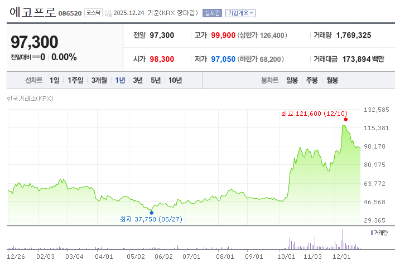Click the 시가 value 98,300
The height and width of the screenshot is (266, 395).
[x=162, y=59]
